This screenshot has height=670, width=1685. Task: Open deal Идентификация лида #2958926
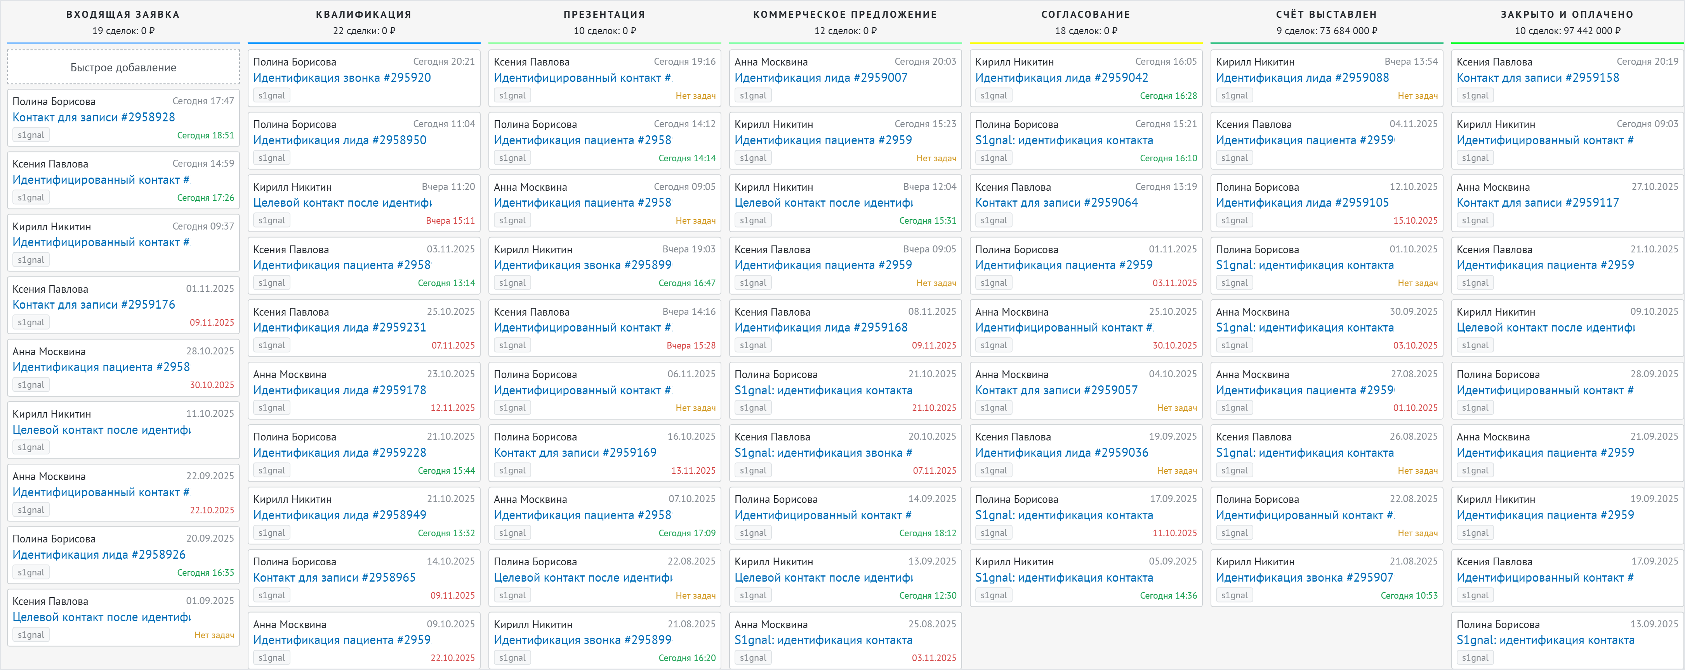coord(99,555)
